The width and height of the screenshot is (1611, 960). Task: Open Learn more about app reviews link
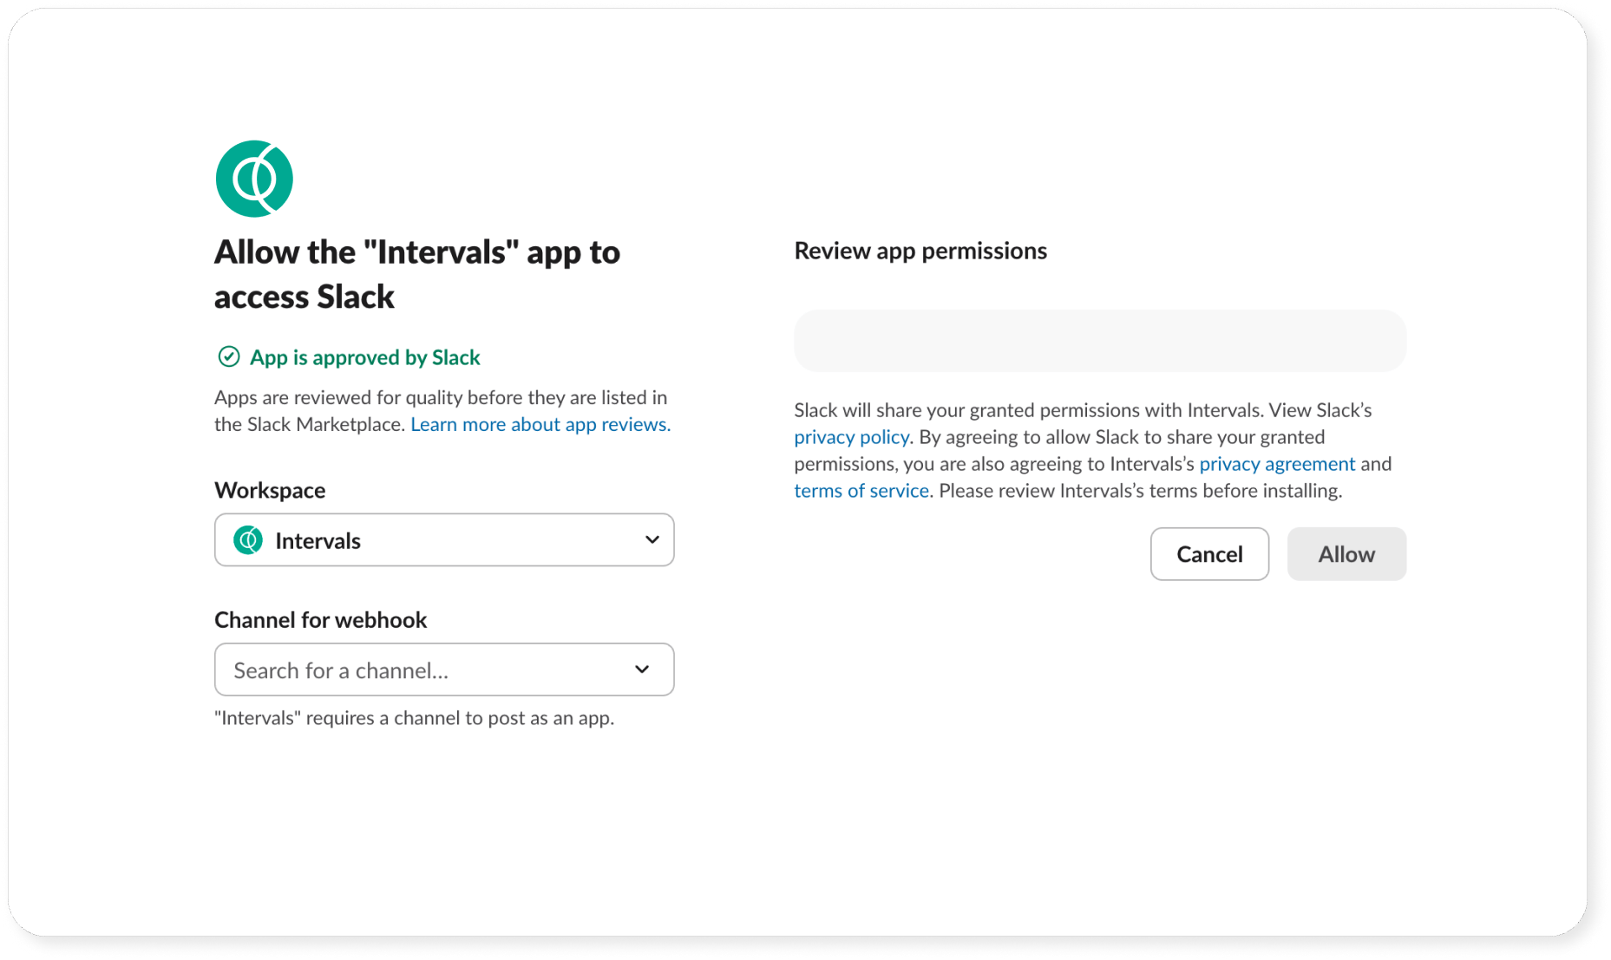(540, 424)
